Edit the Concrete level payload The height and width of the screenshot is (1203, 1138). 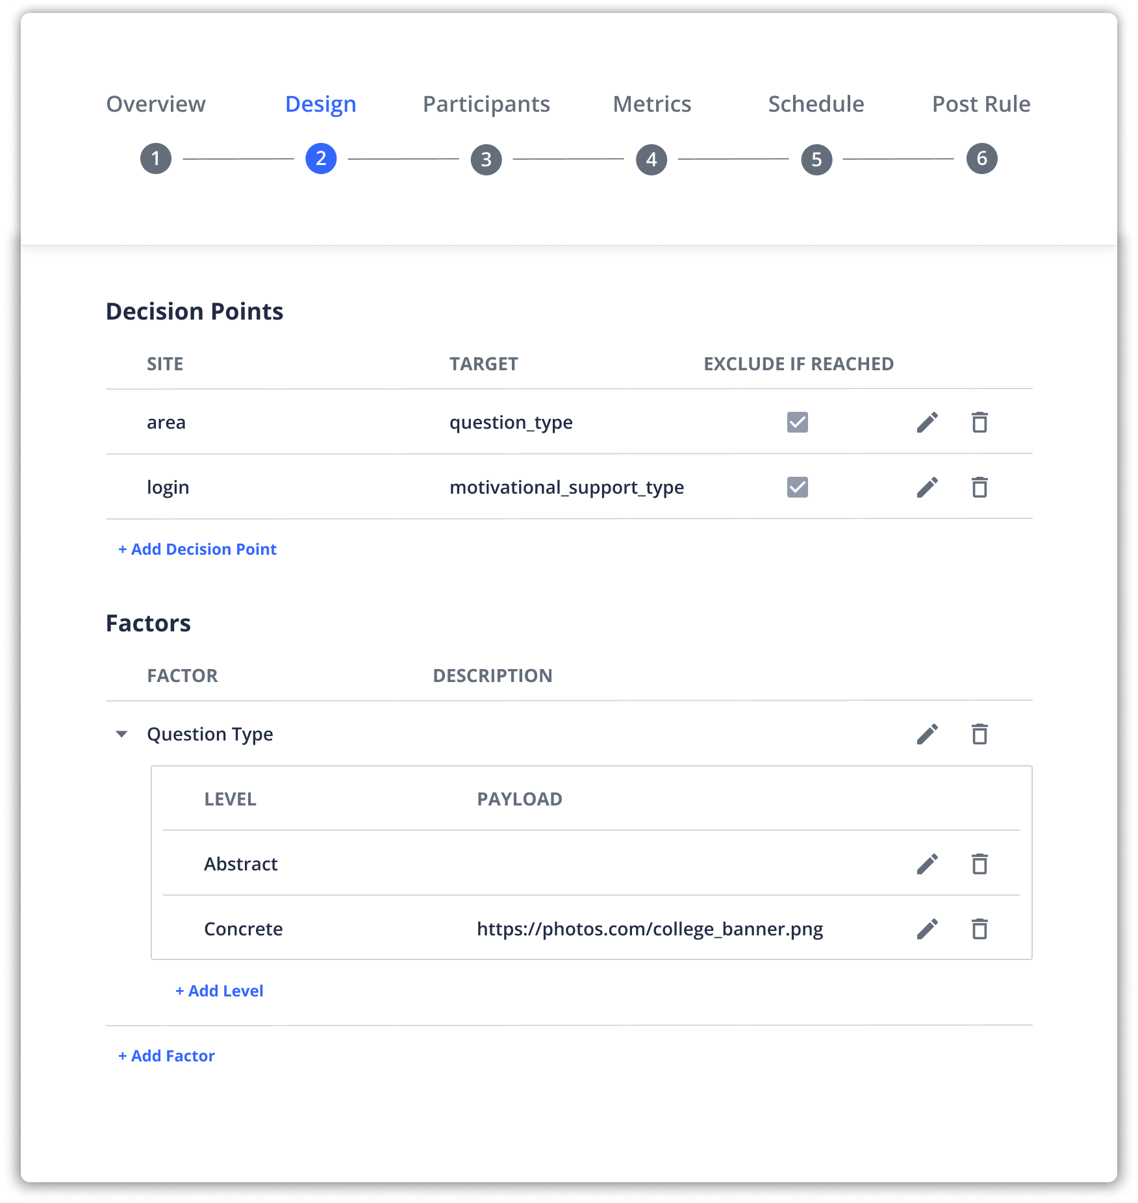(x=928, y=929)
